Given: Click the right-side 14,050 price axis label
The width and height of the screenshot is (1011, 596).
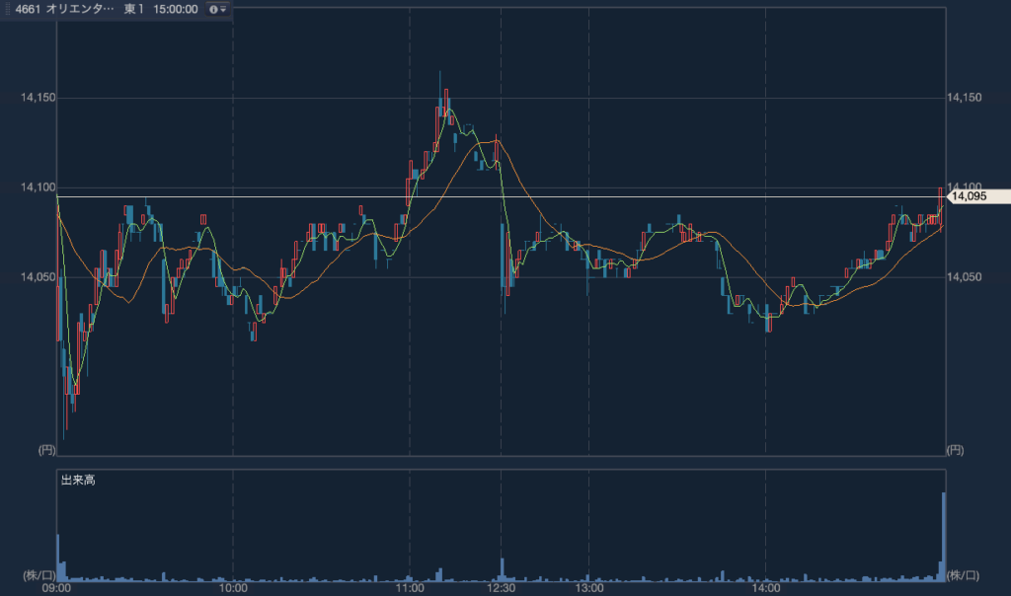Looking at the screenshot, I should (x=964, y=277).
